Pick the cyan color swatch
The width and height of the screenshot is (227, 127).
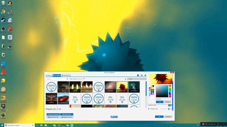[150, 94]
